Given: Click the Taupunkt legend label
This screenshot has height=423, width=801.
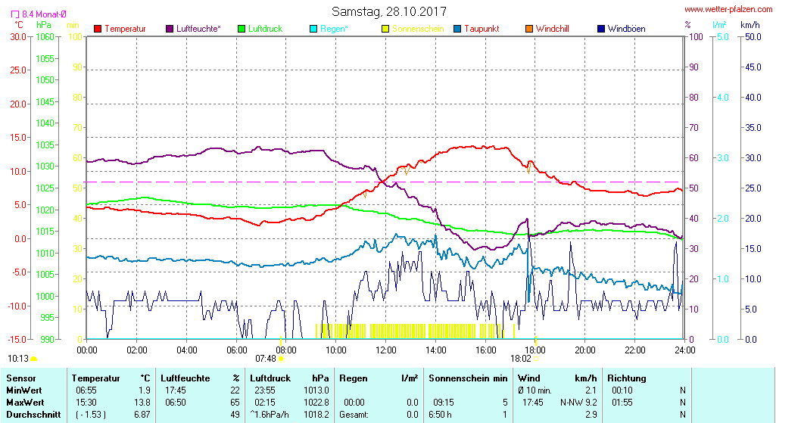Looking at the screenshot, I should pyautogui.click(x=482, y=29).
